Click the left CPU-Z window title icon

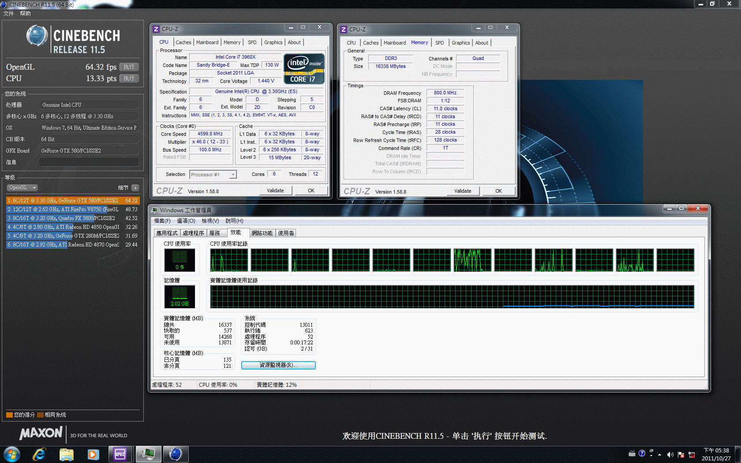pyautogui.click(x=156, y=29)
